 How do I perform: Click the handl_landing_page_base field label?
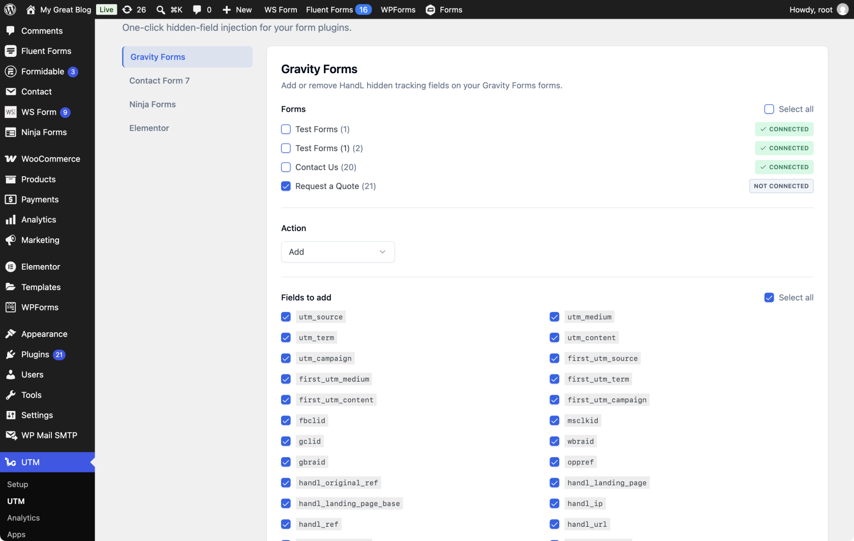pos(349,504)
